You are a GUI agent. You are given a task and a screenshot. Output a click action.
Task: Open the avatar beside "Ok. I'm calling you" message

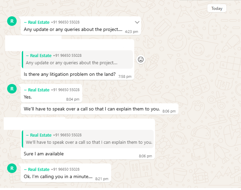tap(12, 168)
